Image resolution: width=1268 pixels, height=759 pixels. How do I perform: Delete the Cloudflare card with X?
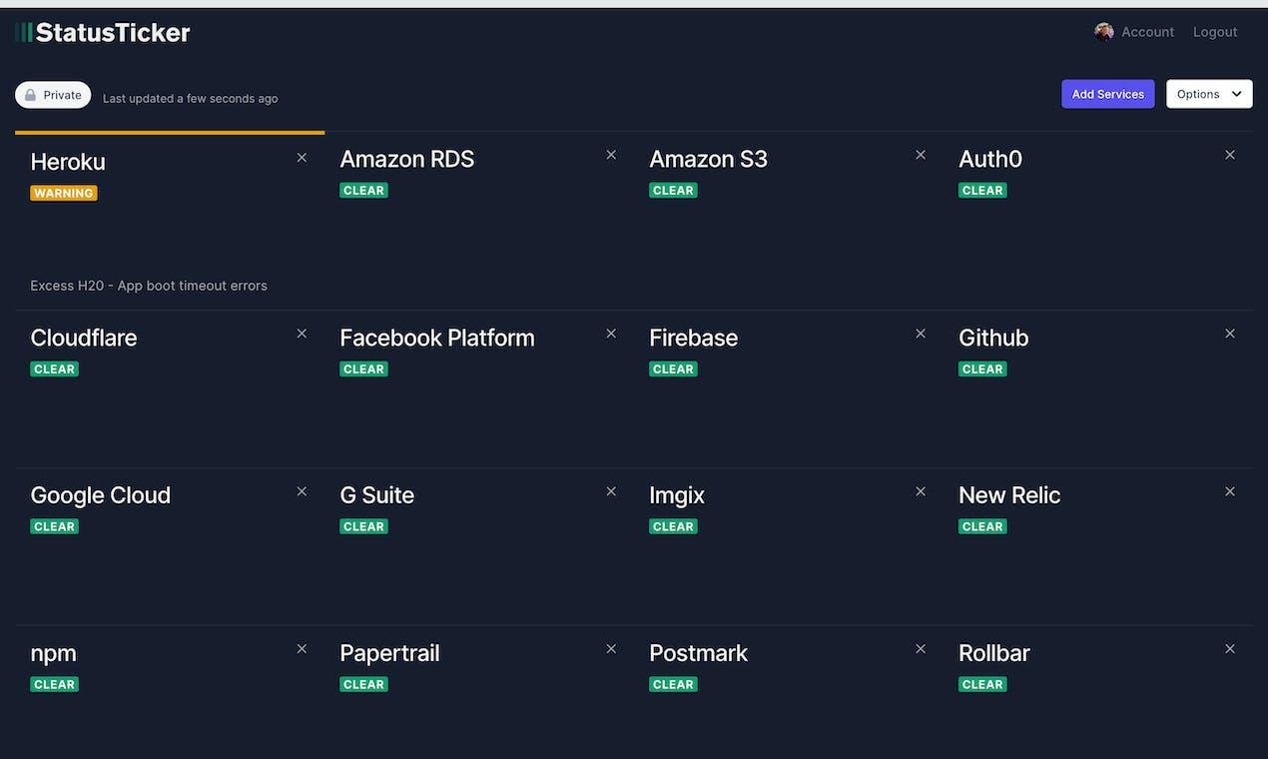302,334
